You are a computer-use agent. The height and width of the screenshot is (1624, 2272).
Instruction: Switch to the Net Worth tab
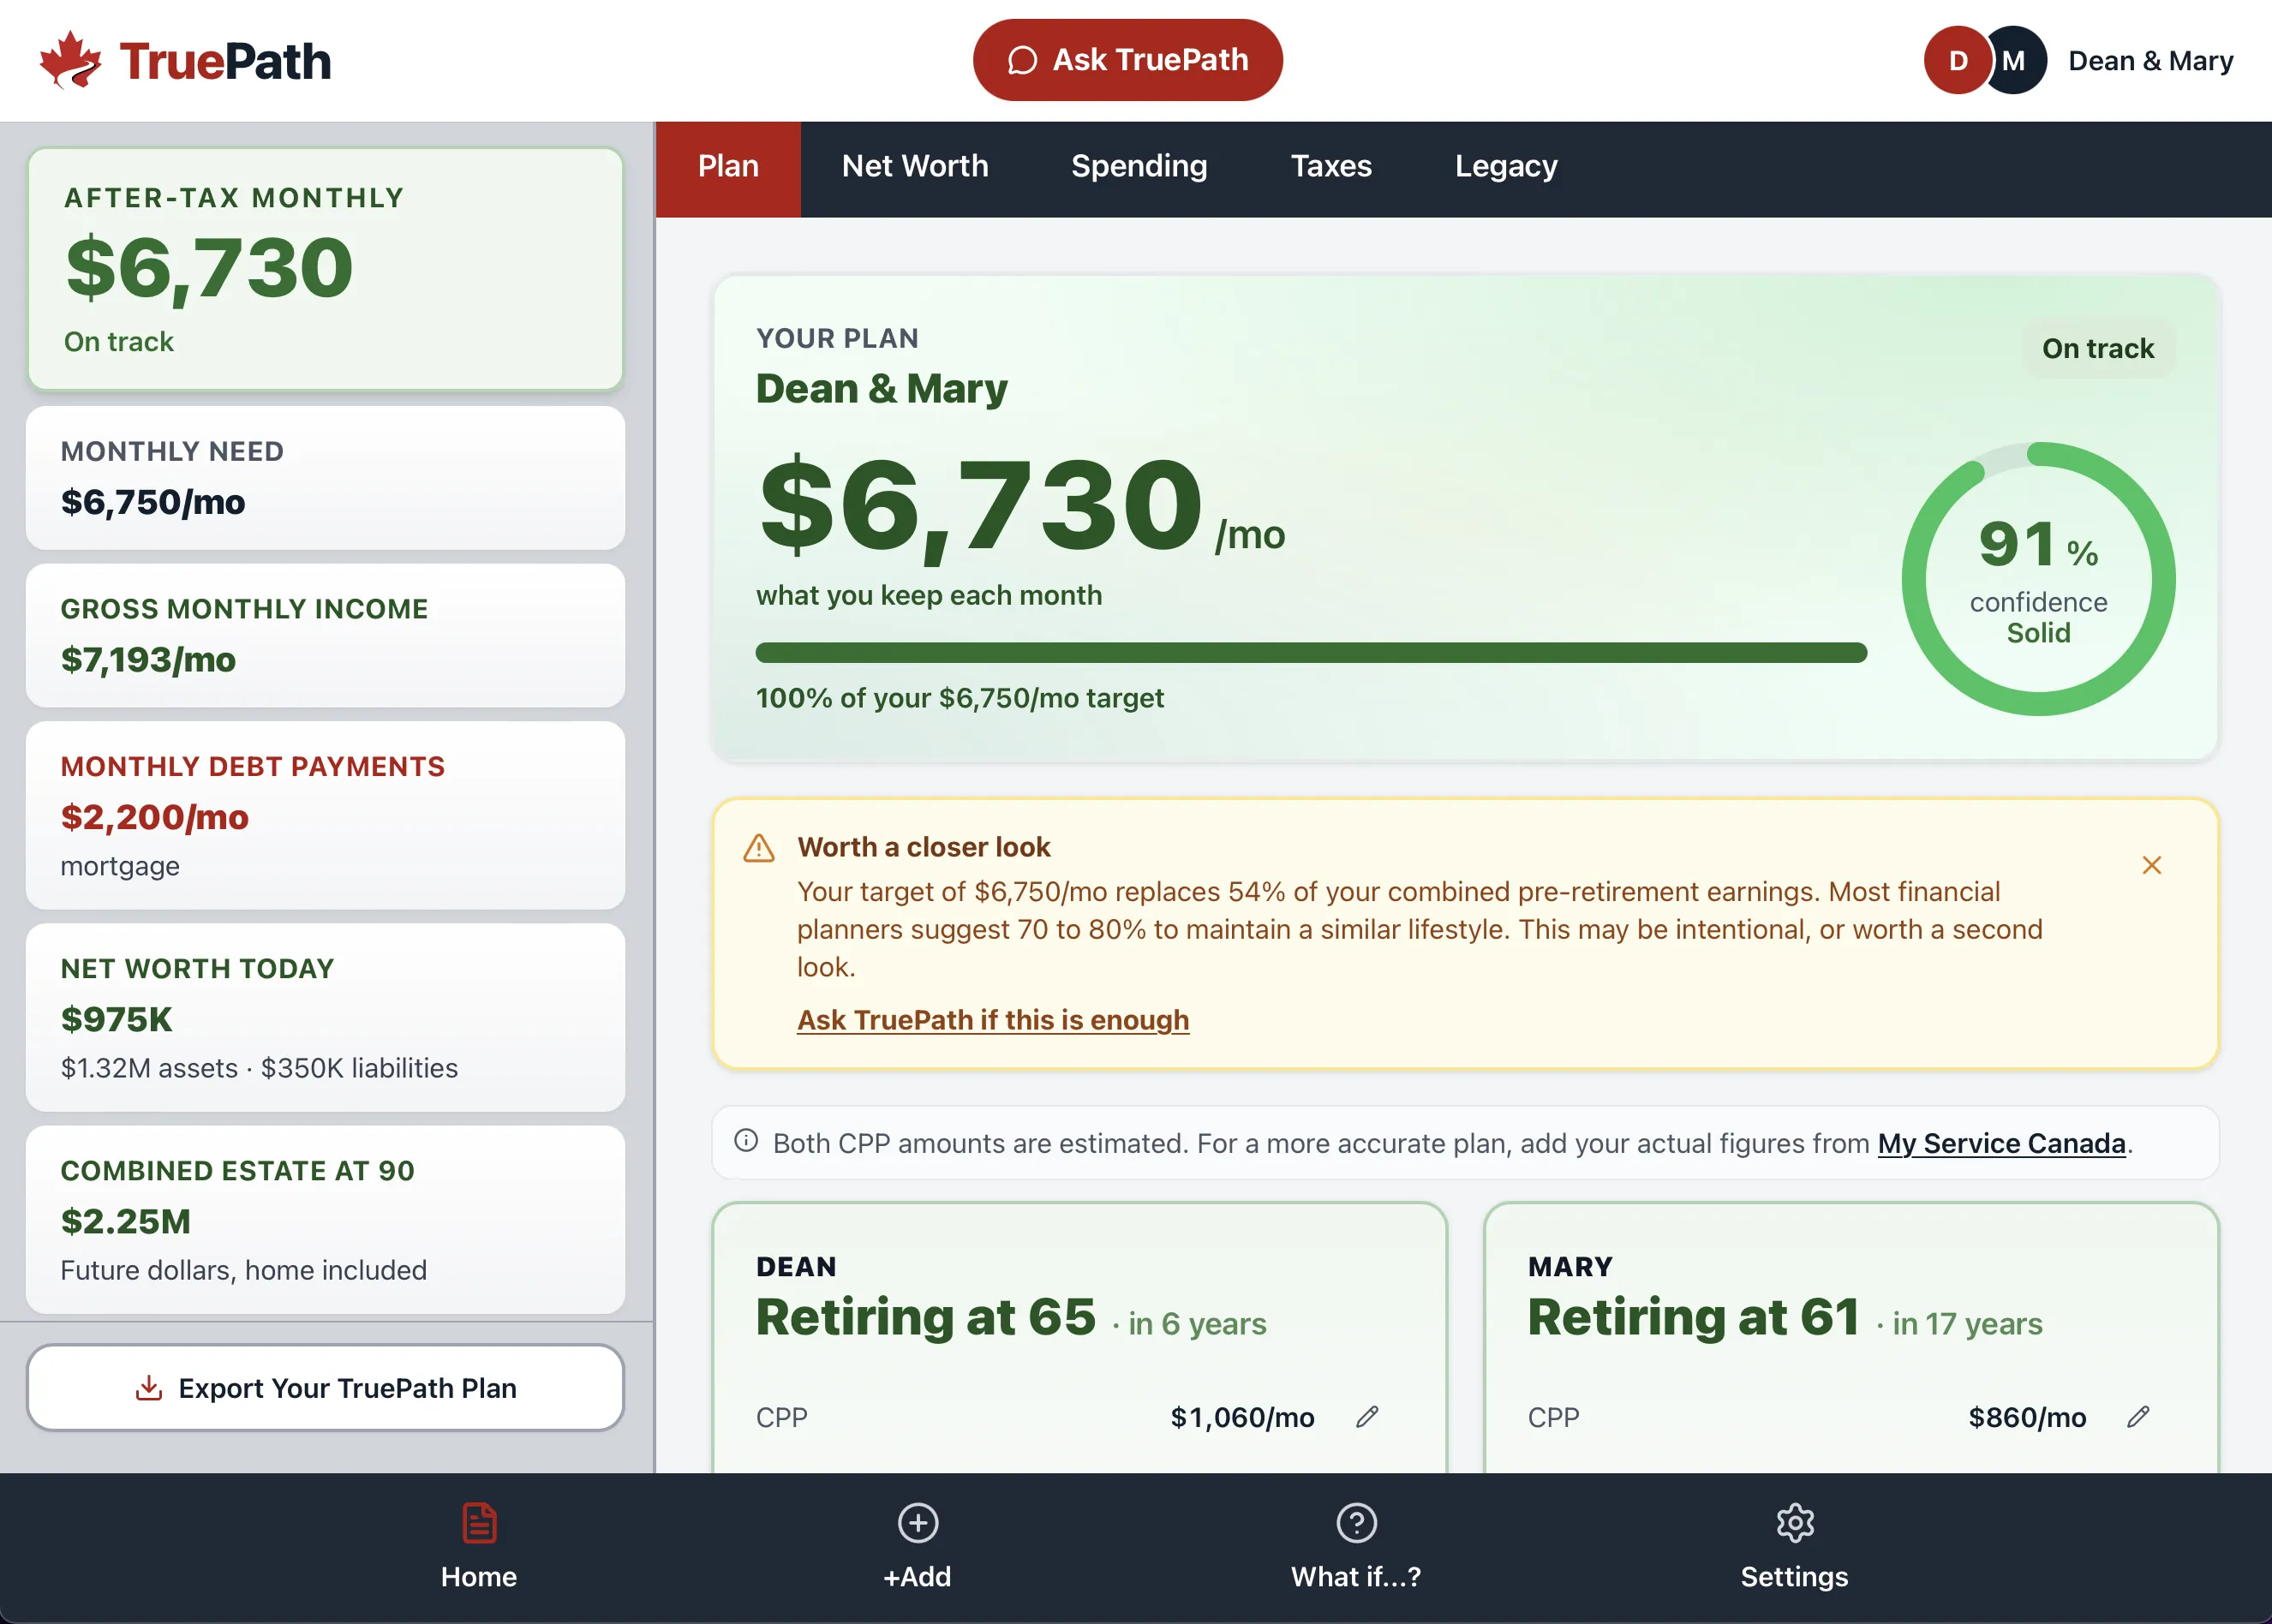(915, 166)
